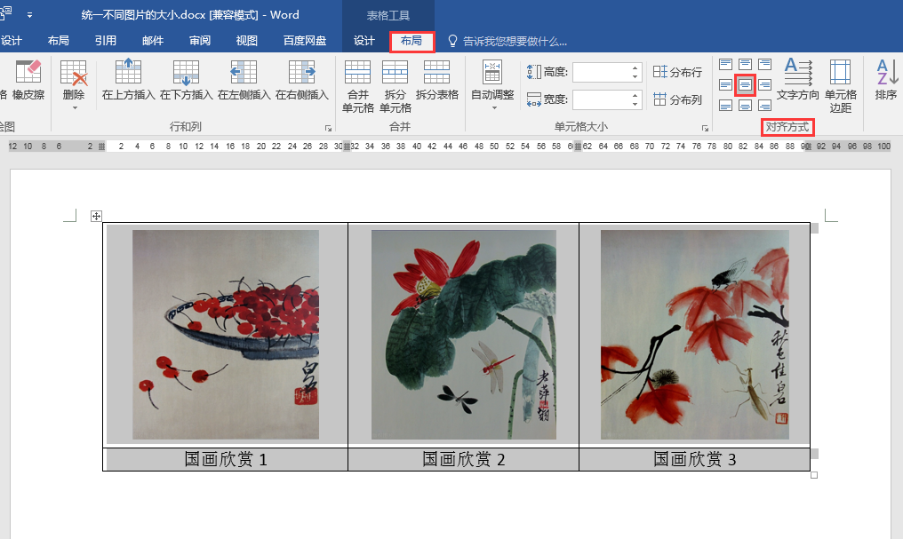Click the table resize handle
The height and width of the screenshot is (539, 903).
click(x=814, y=474)
